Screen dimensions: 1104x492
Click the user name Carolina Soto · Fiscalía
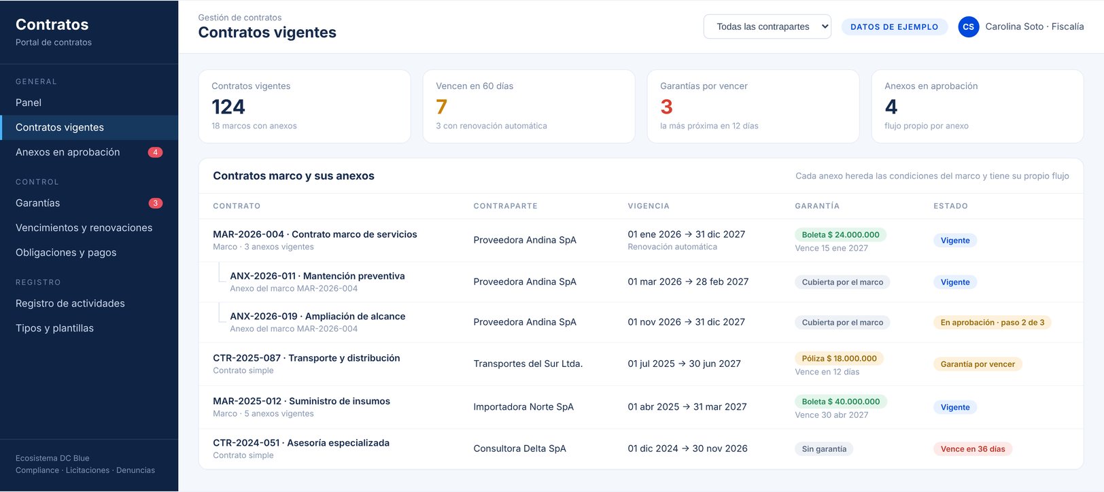pos(1035,27)
